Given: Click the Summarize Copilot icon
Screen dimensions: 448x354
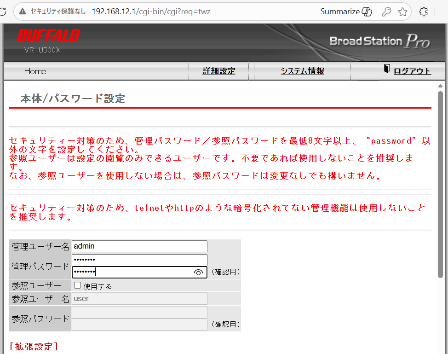Looking at the screenshot, I should tap(367, 12).
